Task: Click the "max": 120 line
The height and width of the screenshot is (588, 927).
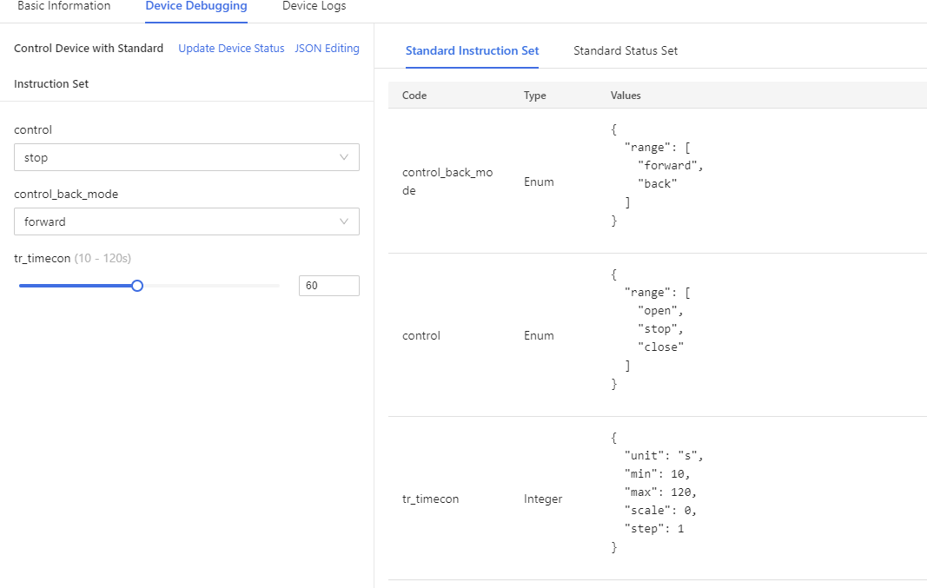Action: tap(661, 492)
